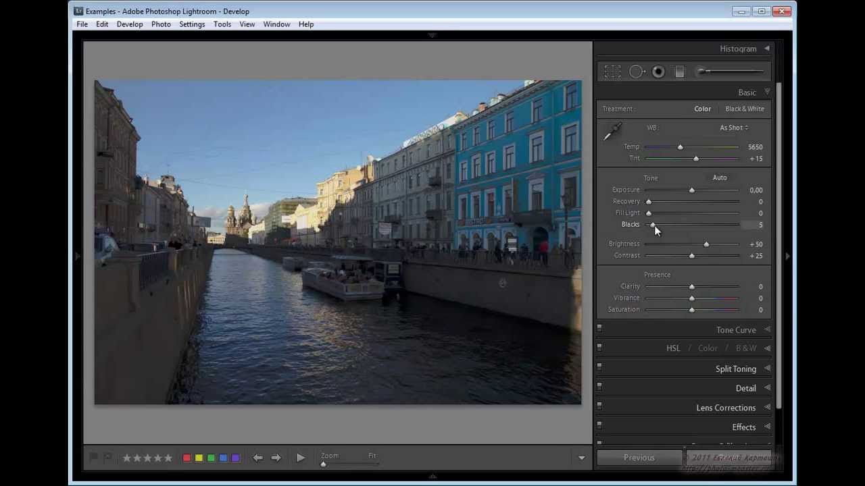Apply purple color label
865x486 pixels.
235,458
